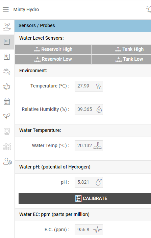Select the E.C. ppm value field
Screen dimensions: 151x238
[x=89, y=230]
